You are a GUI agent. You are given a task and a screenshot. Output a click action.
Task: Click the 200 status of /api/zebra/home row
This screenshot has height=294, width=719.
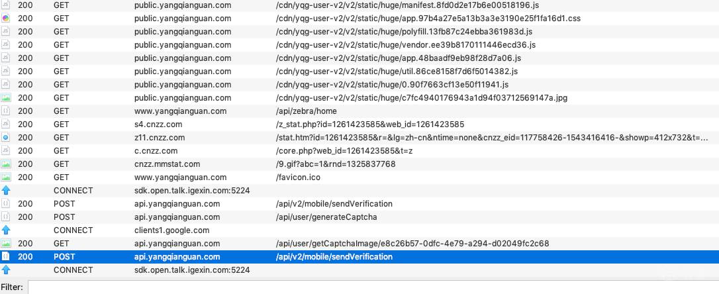pyautogui.click(x=25, y=111)
